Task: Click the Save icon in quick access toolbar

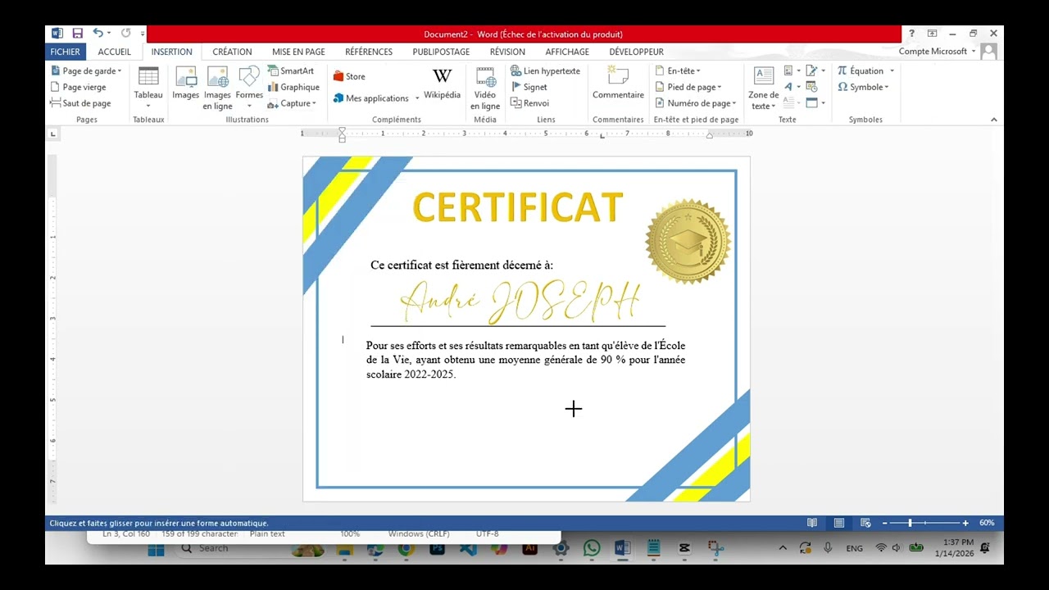Action: click(78, 34)
